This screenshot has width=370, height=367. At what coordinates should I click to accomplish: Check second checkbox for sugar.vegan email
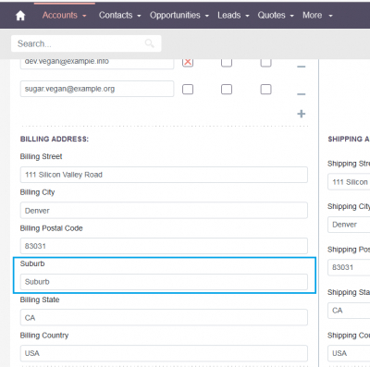click(x=227, y=90)
